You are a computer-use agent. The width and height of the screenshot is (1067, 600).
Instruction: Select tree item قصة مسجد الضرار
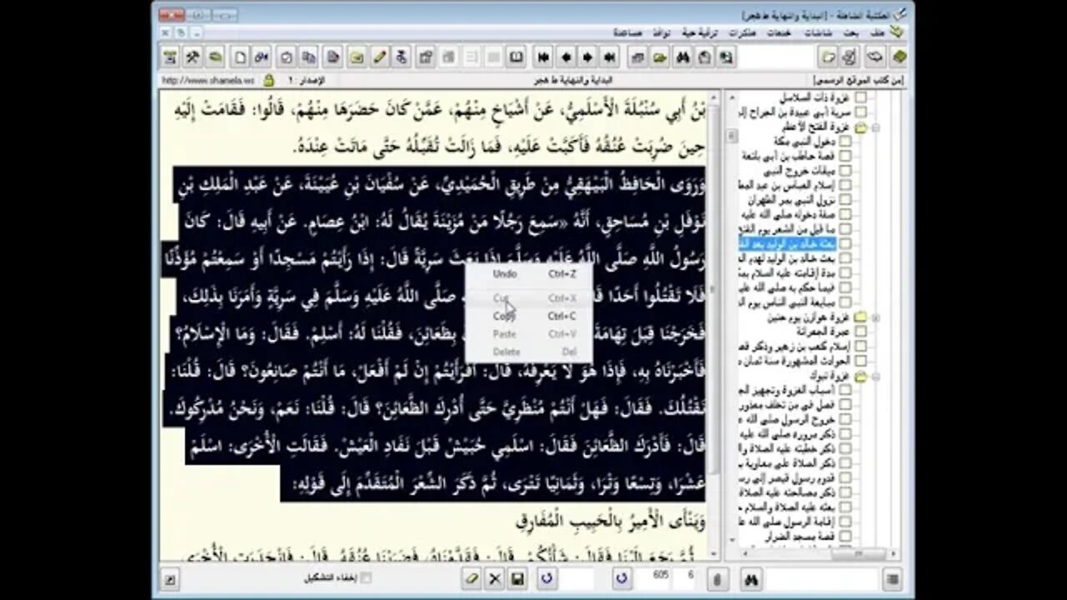pos(801,536)
